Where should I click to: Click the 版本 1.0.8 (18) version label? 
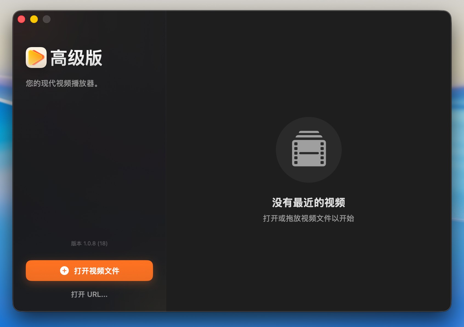pos(89,243)
